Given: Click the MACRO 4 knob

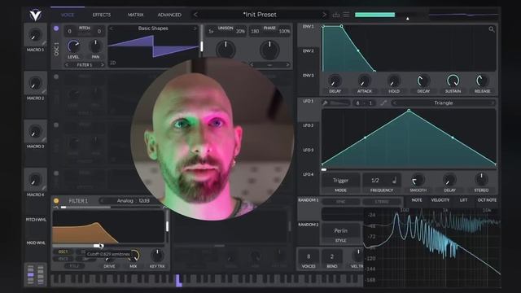Looking at the screenshot, I should (x=35, y=180).
